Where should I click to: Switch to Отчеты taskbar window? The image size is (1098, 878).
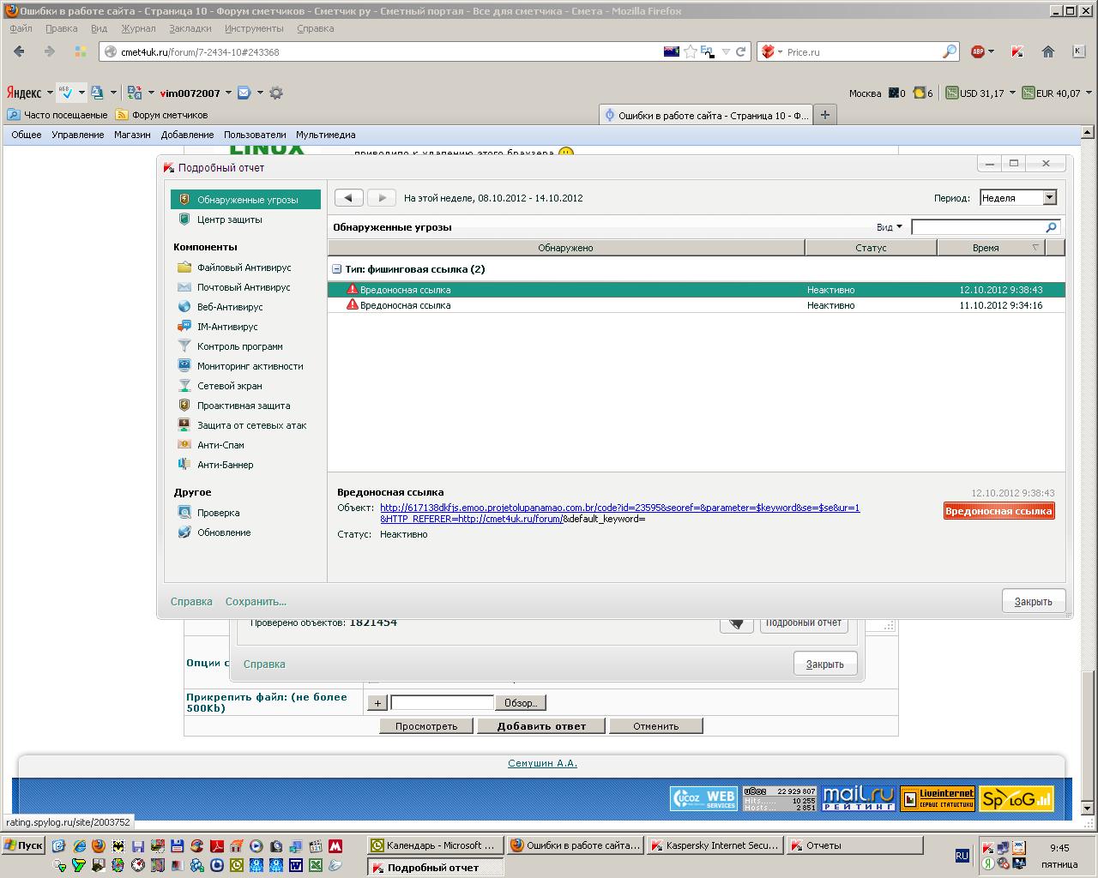(x=854, y=845)
